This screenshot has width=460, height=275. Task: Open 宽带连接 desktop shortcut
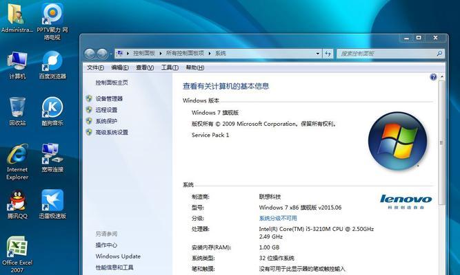(52, 157)
